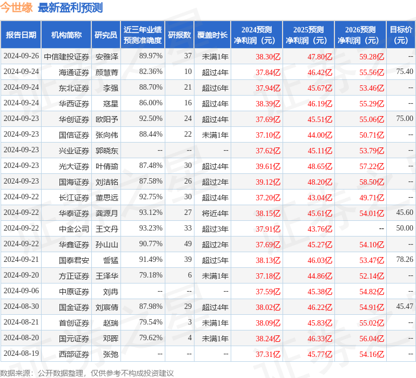Select the 2025预测净利润 column header
Image resolution: width=416 pixels, height=378 pixels.
pyautogui.click(x=308, y=35)
